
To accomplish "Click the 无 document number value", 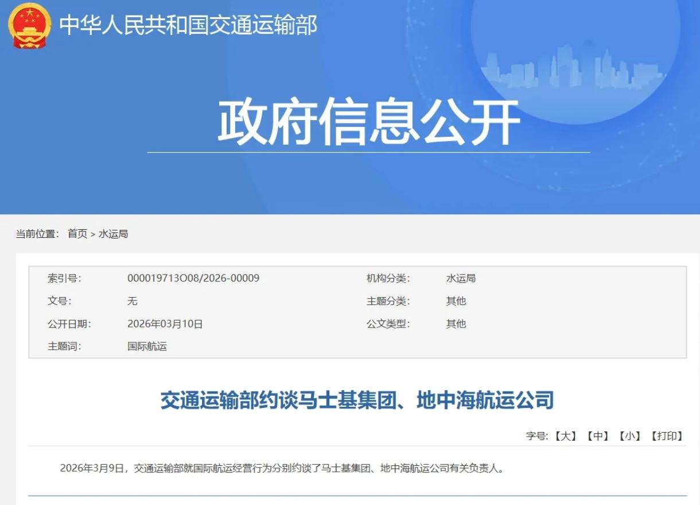I will click(132, 301).
